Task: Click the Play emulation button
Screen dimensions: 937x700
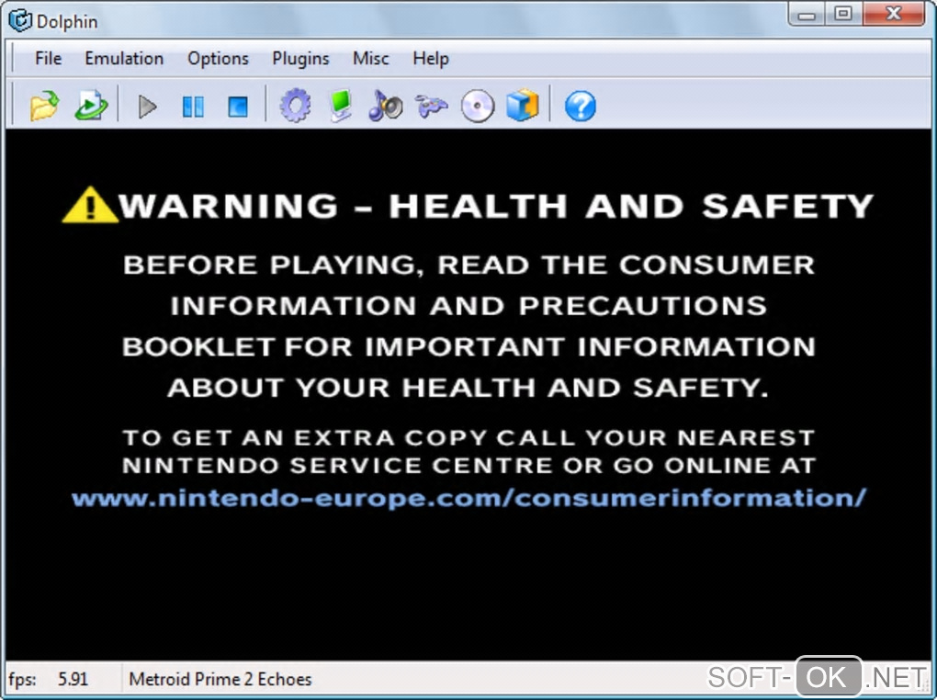Action: (147, 107)
